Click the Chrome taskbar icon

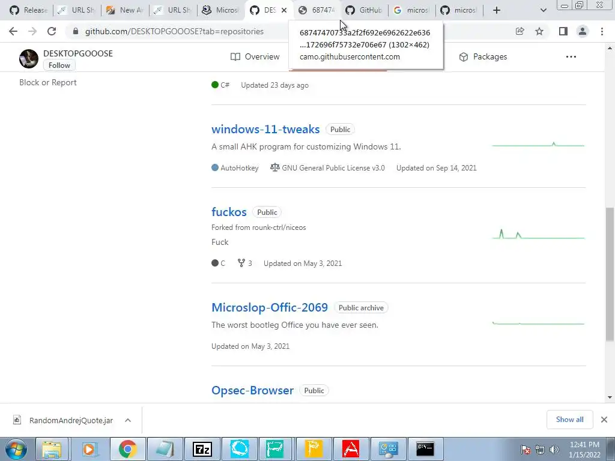[x=127, y=449]
